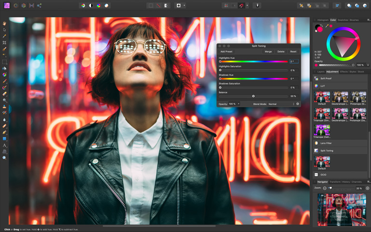The image size is (371, 232).
Task: Select the Artistic Text tool
Action: (4, 145)
